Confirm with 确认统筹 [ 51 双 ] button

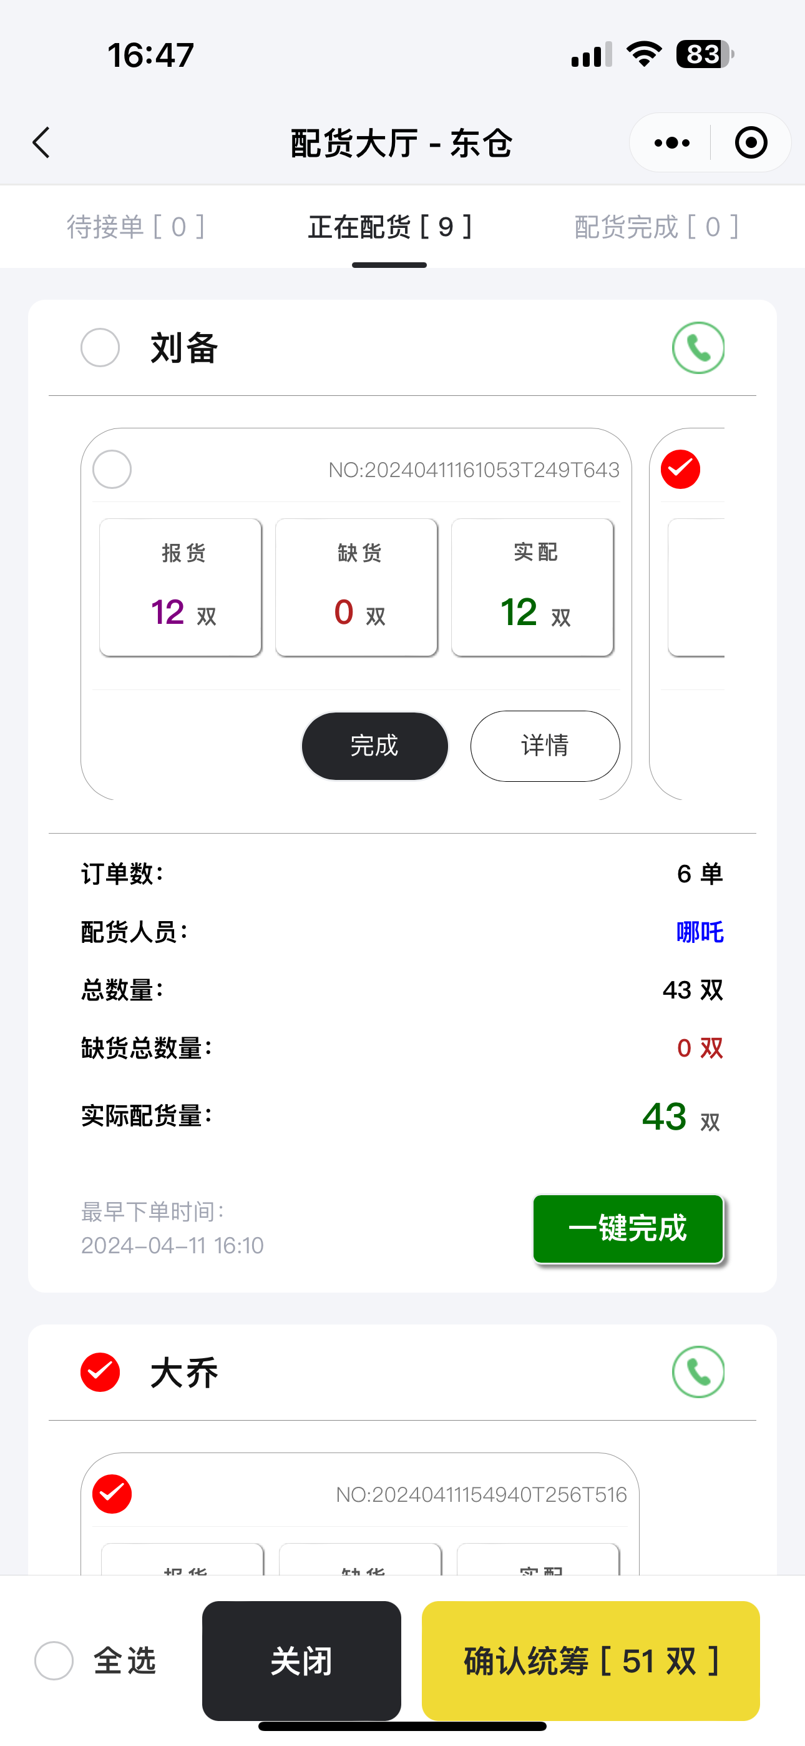(590, 1660)
